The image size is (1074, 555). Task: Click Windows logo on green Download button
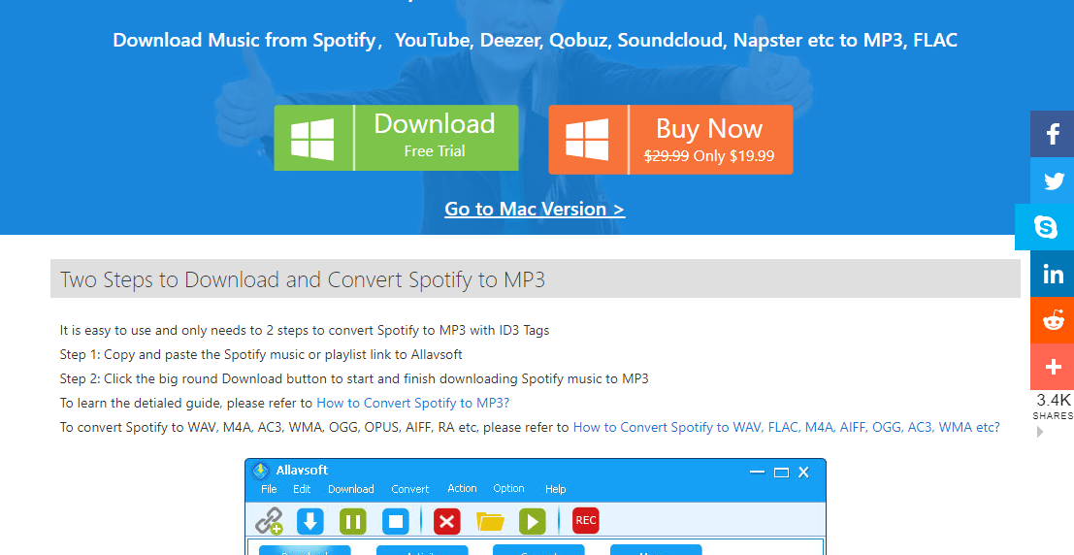tap(312, 139)
